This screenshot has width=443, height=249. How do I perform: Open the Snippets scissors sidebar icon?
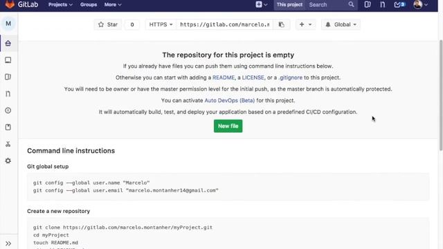(8, 144)
